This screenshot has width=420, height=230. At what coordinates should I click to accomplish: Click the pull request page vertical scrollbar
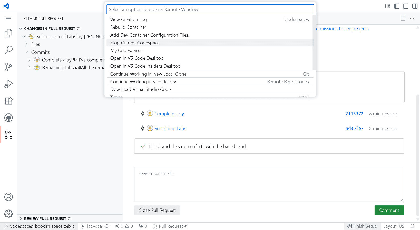(418, 155)
